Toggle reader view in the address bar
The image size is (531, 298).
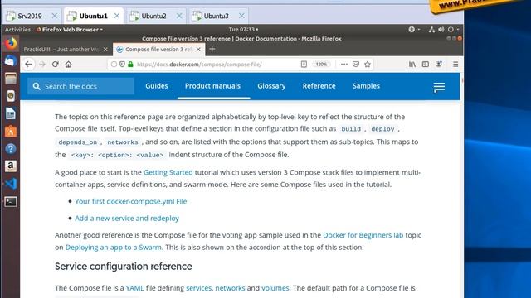(x=304, y=65)
